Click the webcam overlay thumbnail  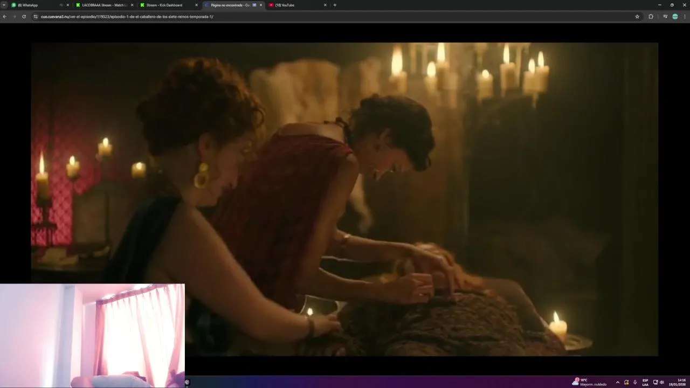(x=92, y=335)
